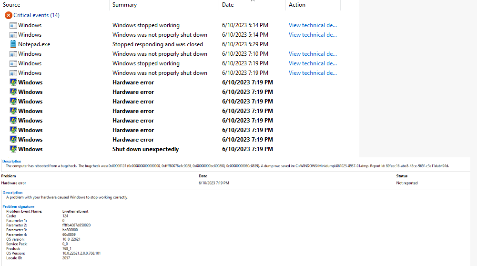Click Parameter 3 value 'bc800800'
The image size is (477, 266).
coord(70,230)
